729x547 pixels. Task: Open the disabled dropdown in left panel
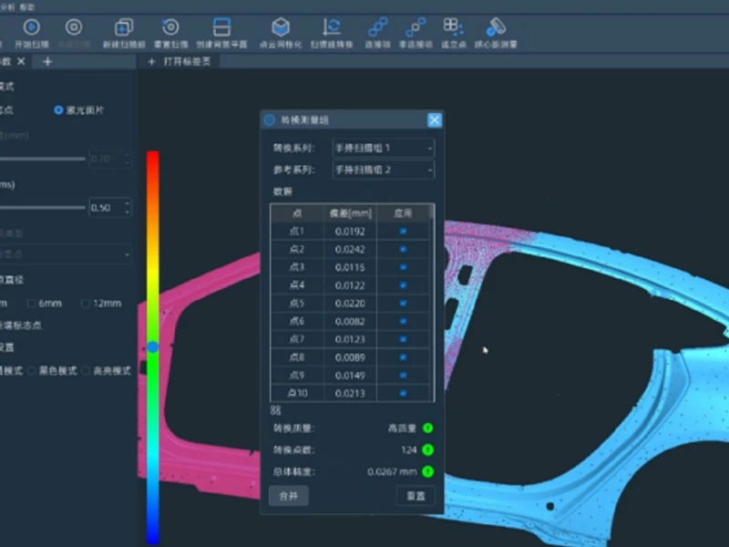[64, 254]
